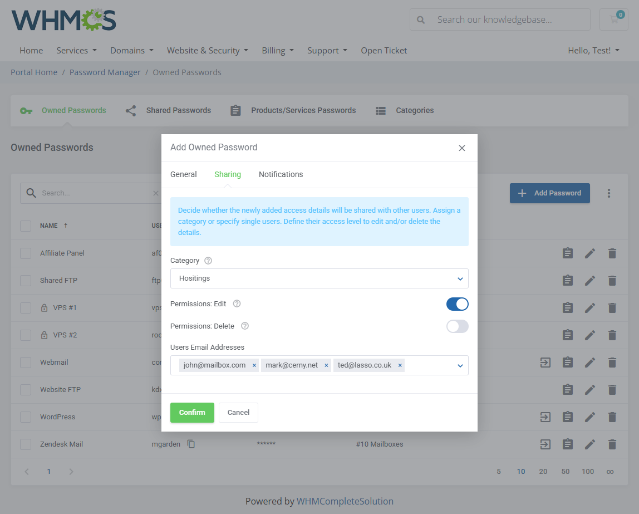The height and width of the screenshot is (514, 639).
Task: Open the Billing menu dropdown
Action: 277,51
